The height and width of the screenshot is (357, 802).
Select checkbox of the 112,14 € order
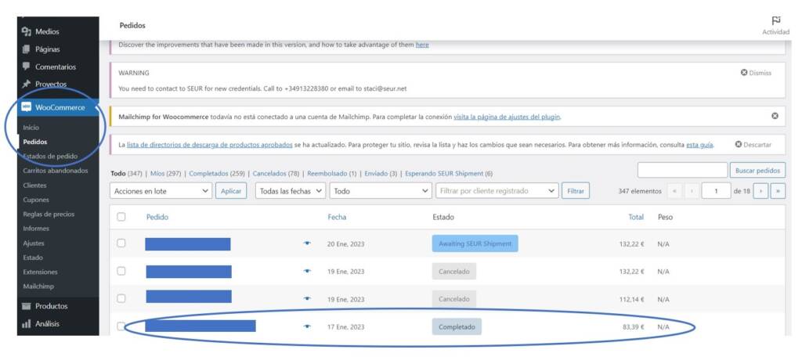pyautogui.click(x=121, y=298)
